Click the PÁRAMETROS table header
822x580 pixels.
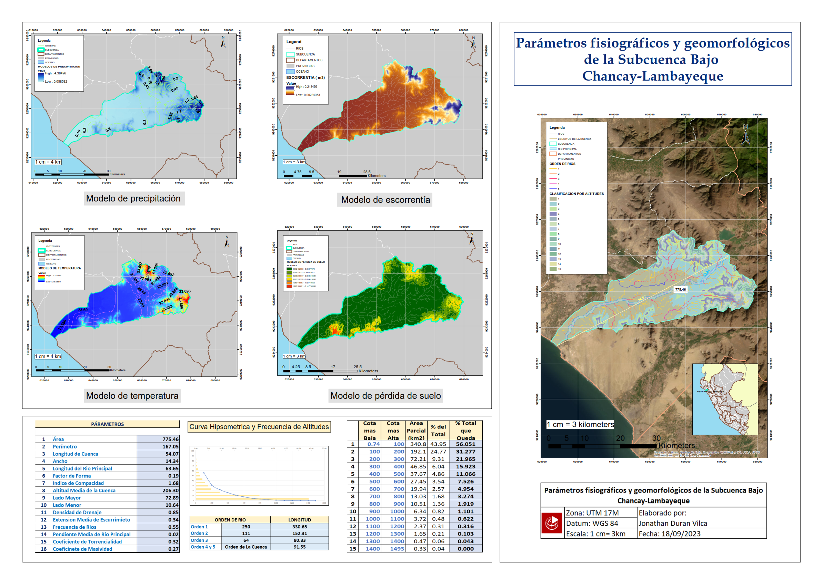tap(107, 424)
